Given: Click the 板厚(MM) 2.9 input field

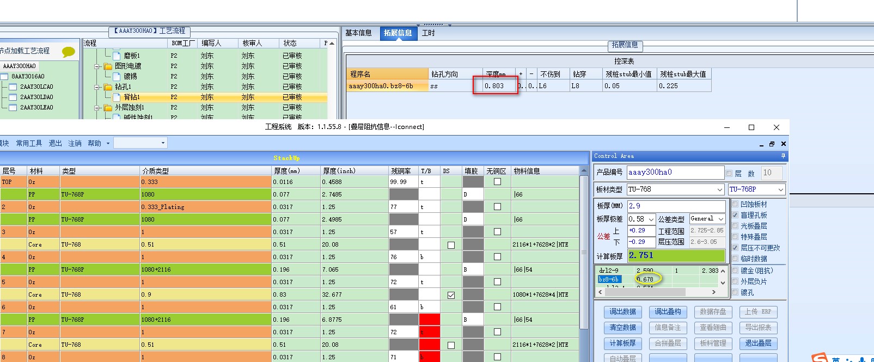Looking at the screenshot, I should pyautogui.click(x=676, y=206).
